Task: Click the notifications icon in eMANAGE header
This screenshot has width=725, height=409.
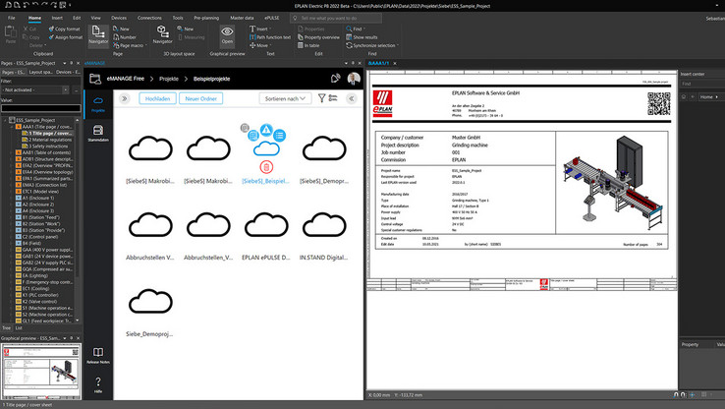Action: click(335, 79)
